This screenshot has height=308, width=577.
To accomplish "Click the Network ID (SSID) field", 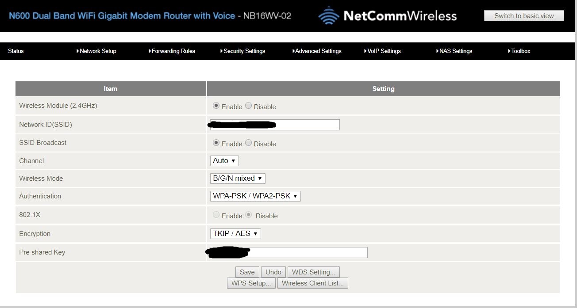I will pyautogui.click(x=275, y=125).
